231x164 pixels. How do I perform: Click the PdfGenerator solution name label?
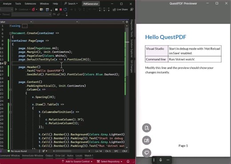pyautogui.click(x=91, y=4)
